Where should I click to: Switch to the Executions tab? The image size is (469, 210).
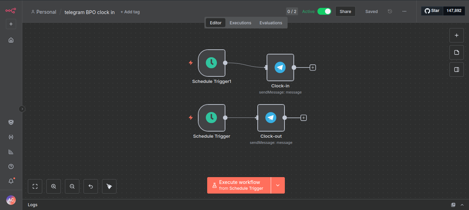(x=240, y=23)
